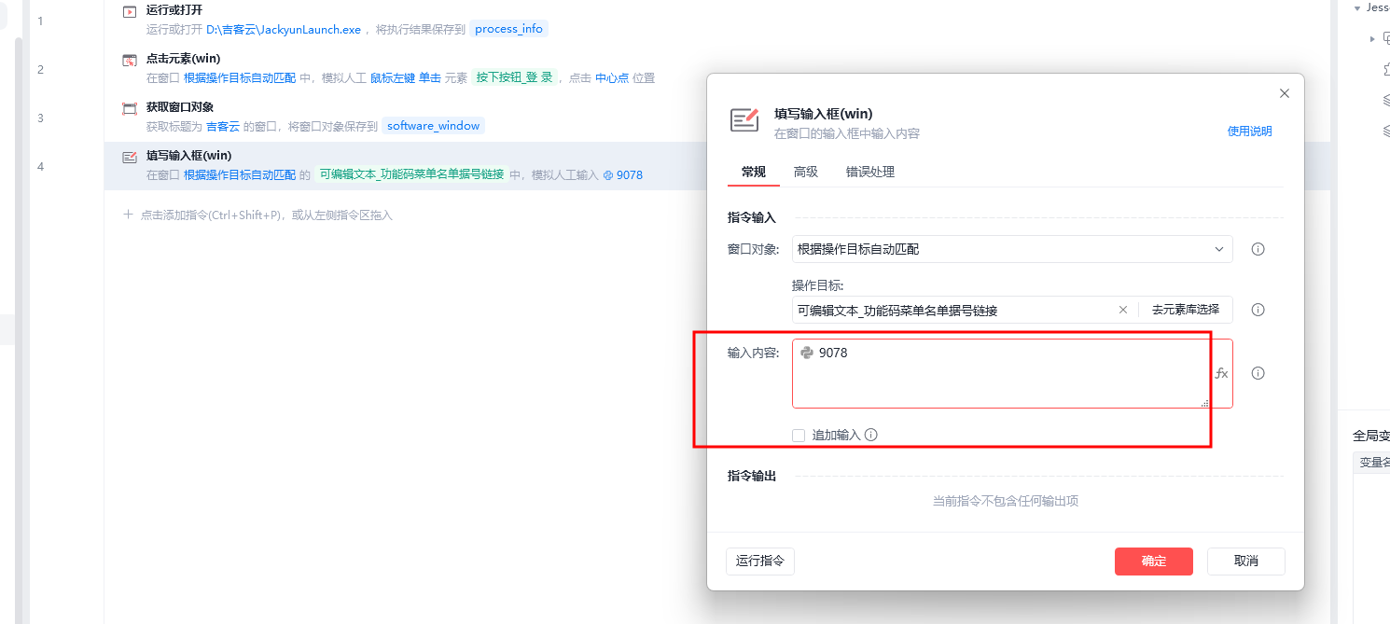This screenshot has height=624, width=1390.
Task: Switch to the 高级 tab
Action: (806, 172)
